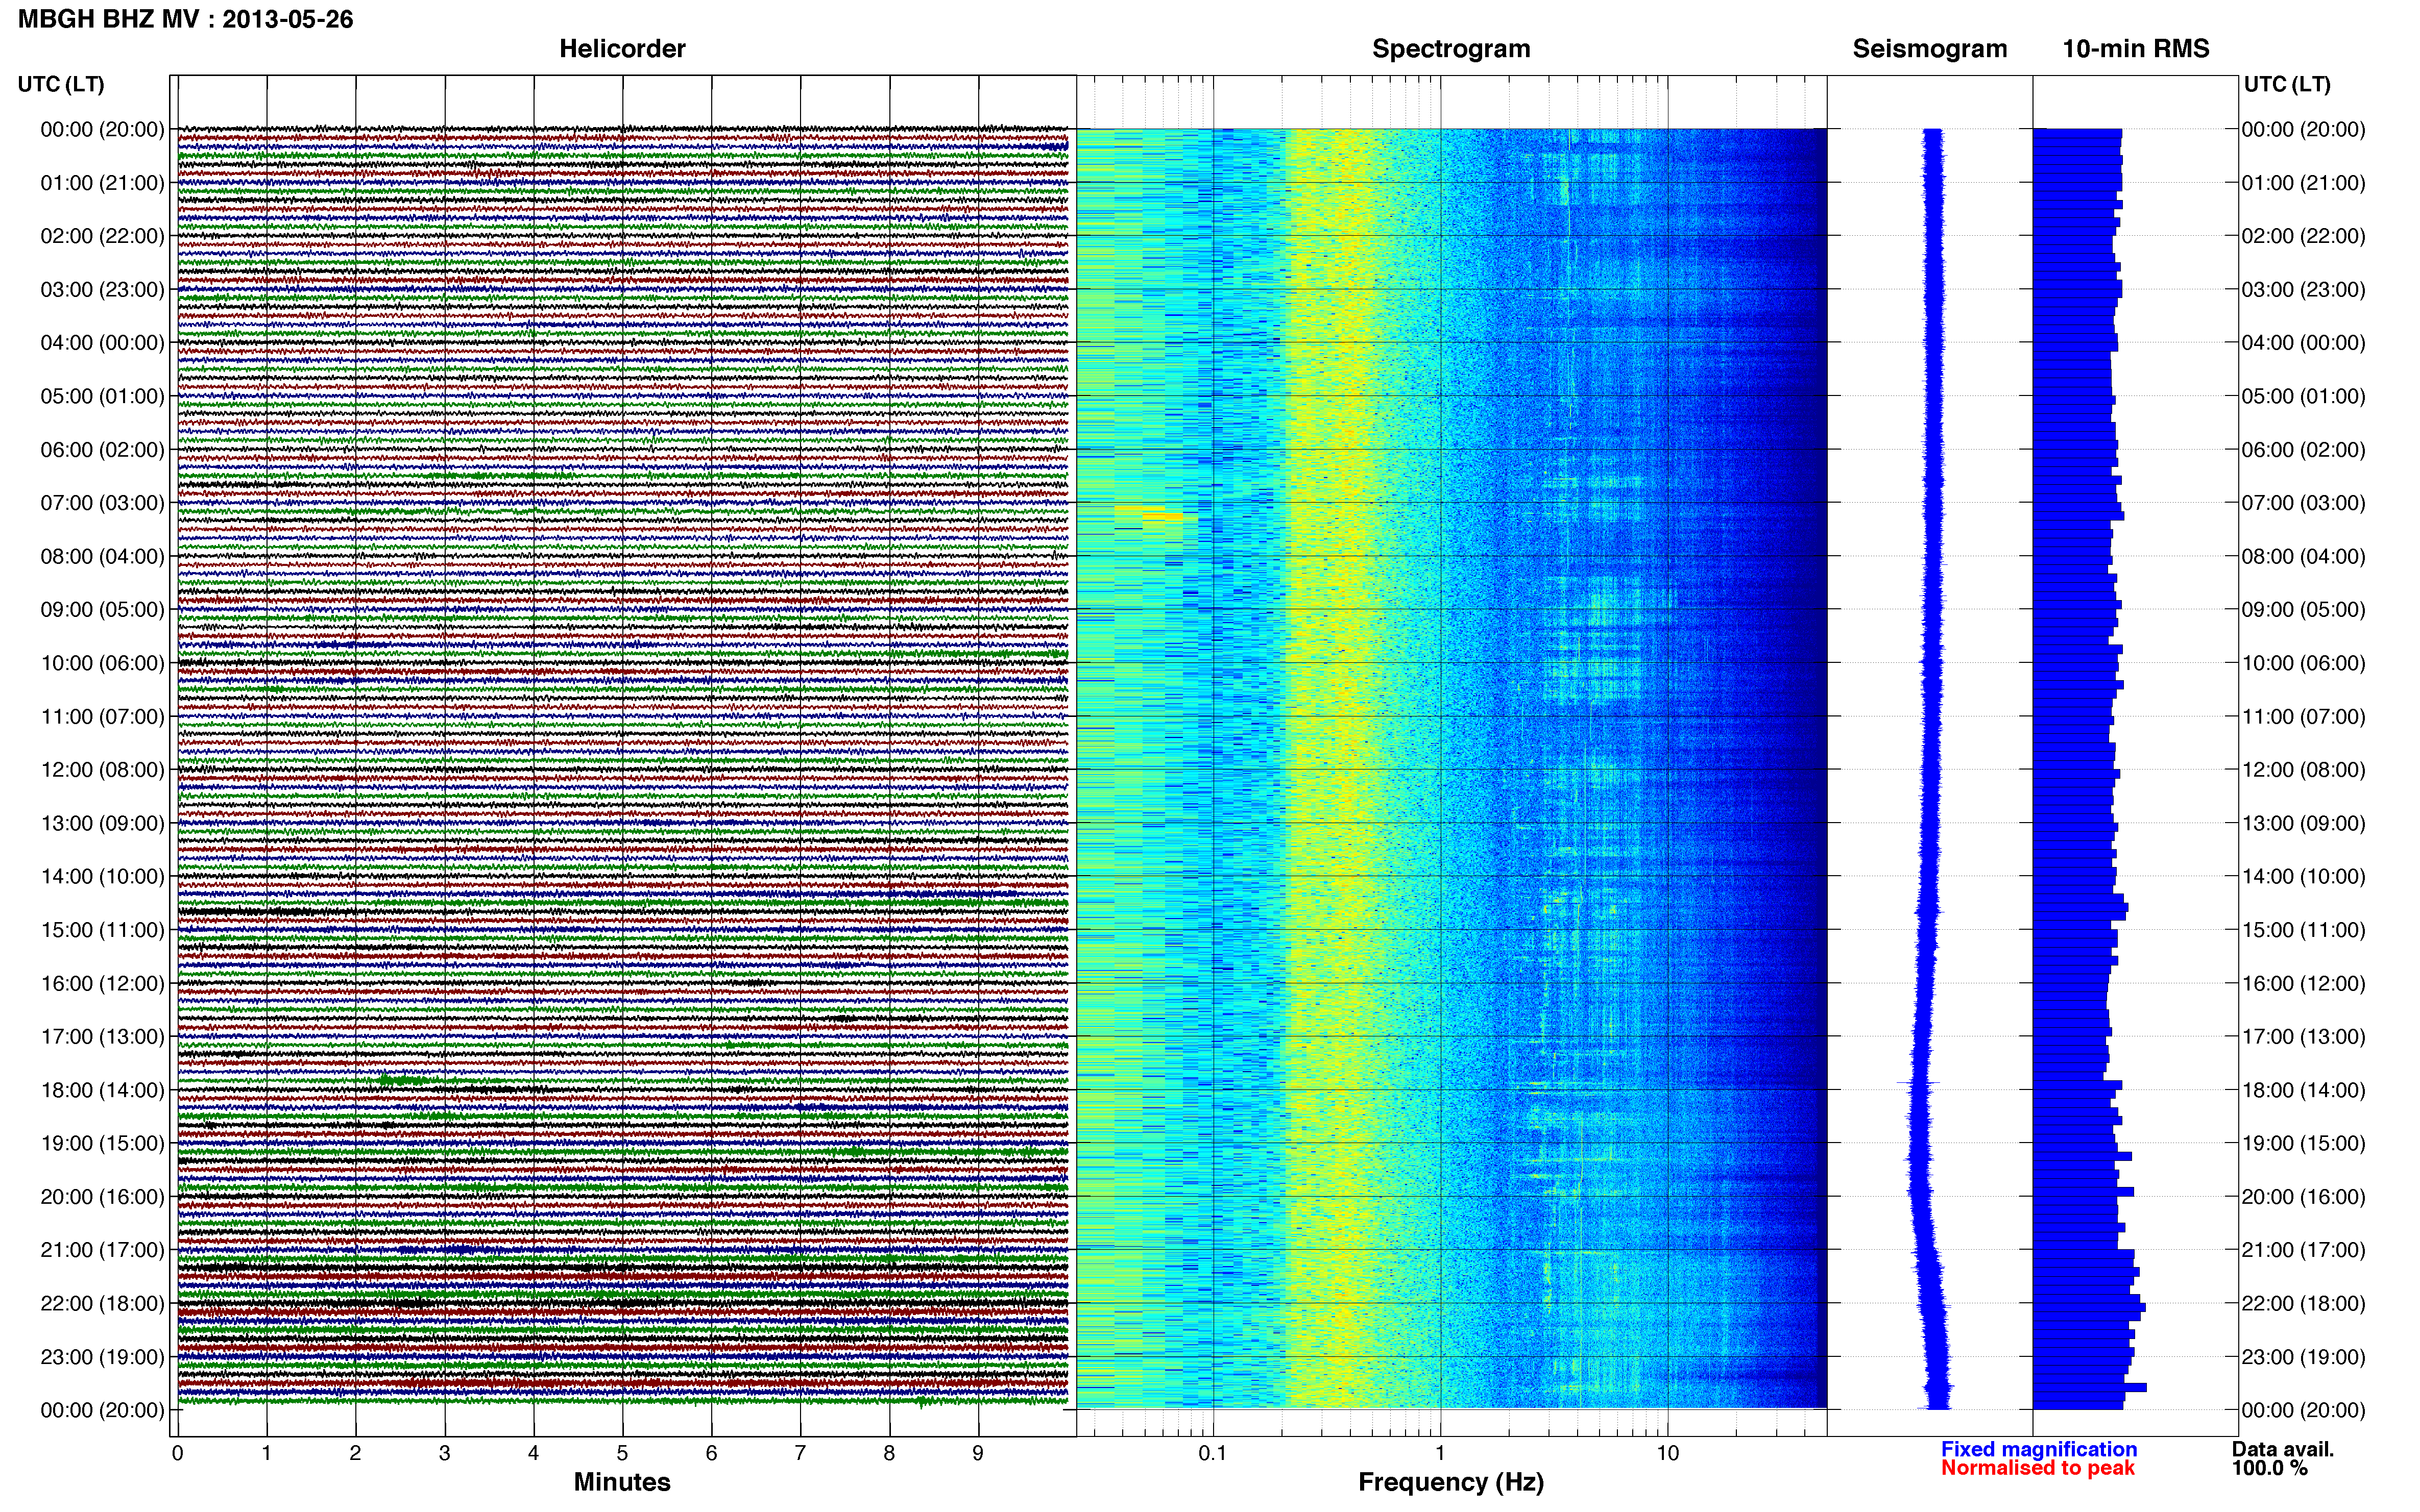Viewport: 2420px width, 1512px height.
Task: Select the Helicorder panel heading
Action: click(x=622, y=49)
